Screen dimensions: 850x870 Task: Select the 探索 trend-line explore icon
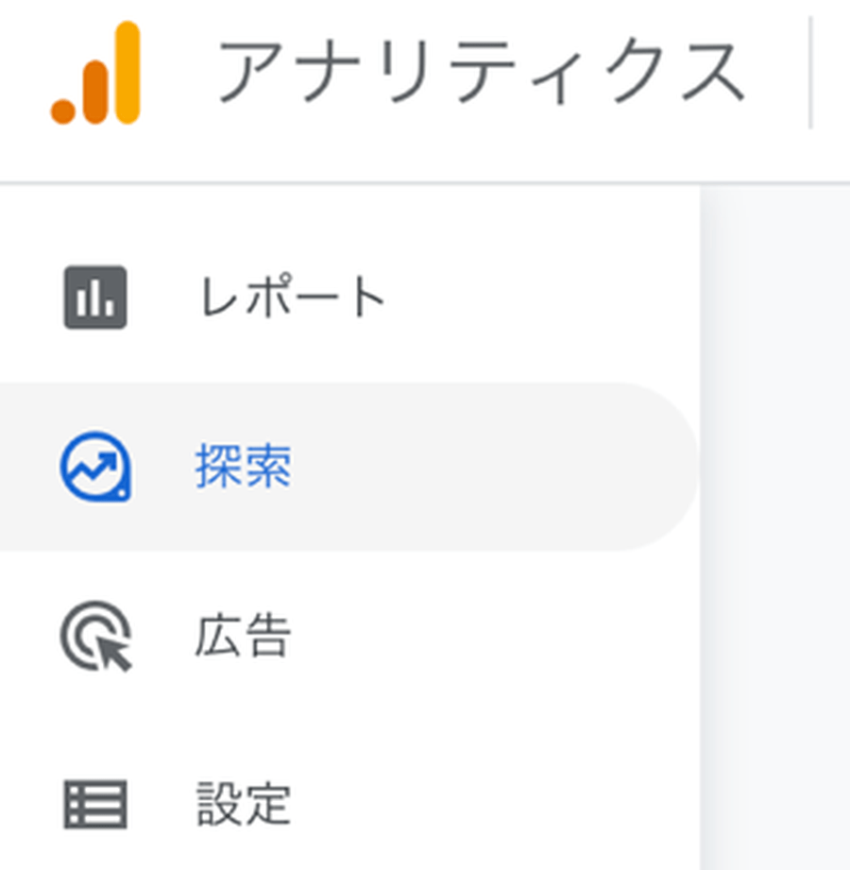pyautogui.click(x=95, y=467)
